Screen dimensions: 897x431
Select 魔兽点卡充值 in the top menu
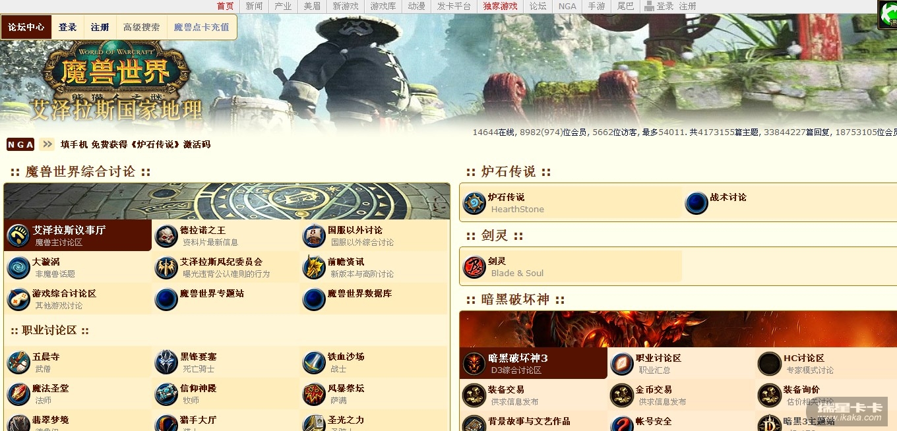(x=202, y=27)
